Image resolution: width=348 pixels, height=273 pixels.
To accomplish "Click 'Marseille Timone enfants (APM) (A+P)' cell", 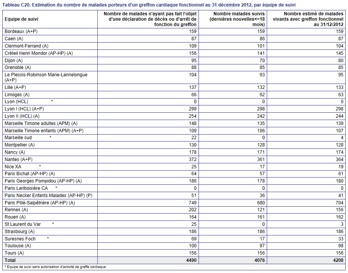I will (x=44, y=131).
